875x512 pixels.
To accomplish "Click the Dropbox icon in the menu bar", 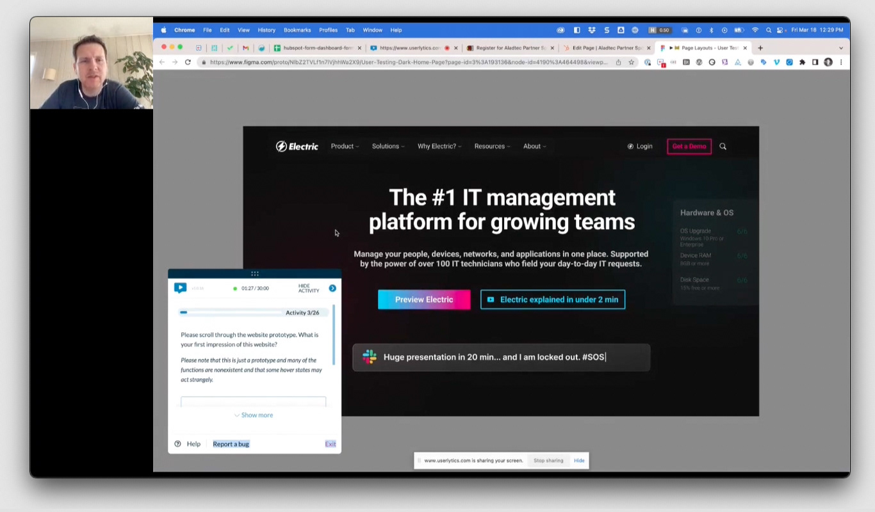I will tap(591, 30).
